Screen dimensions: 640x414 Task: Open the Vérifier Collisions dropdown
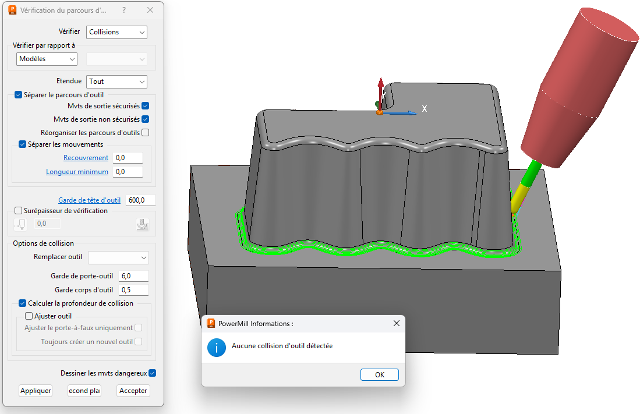(x=116, y=32)
